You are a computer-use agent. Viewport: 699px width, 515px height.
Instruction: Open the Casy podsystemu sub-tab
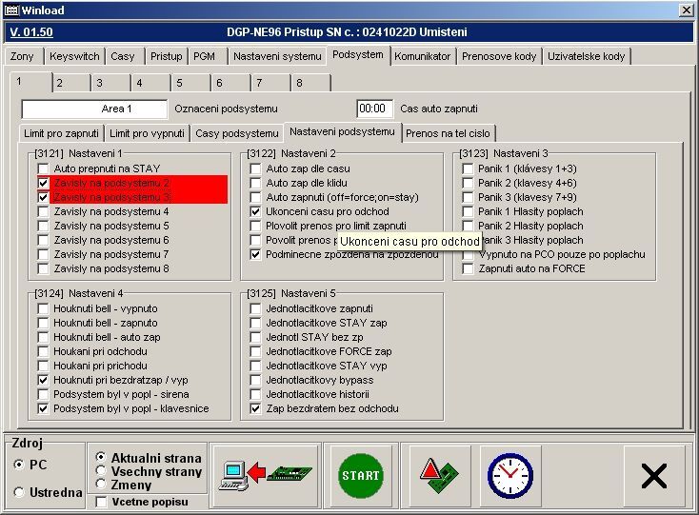pyautogui.click(x=236, y=133)
